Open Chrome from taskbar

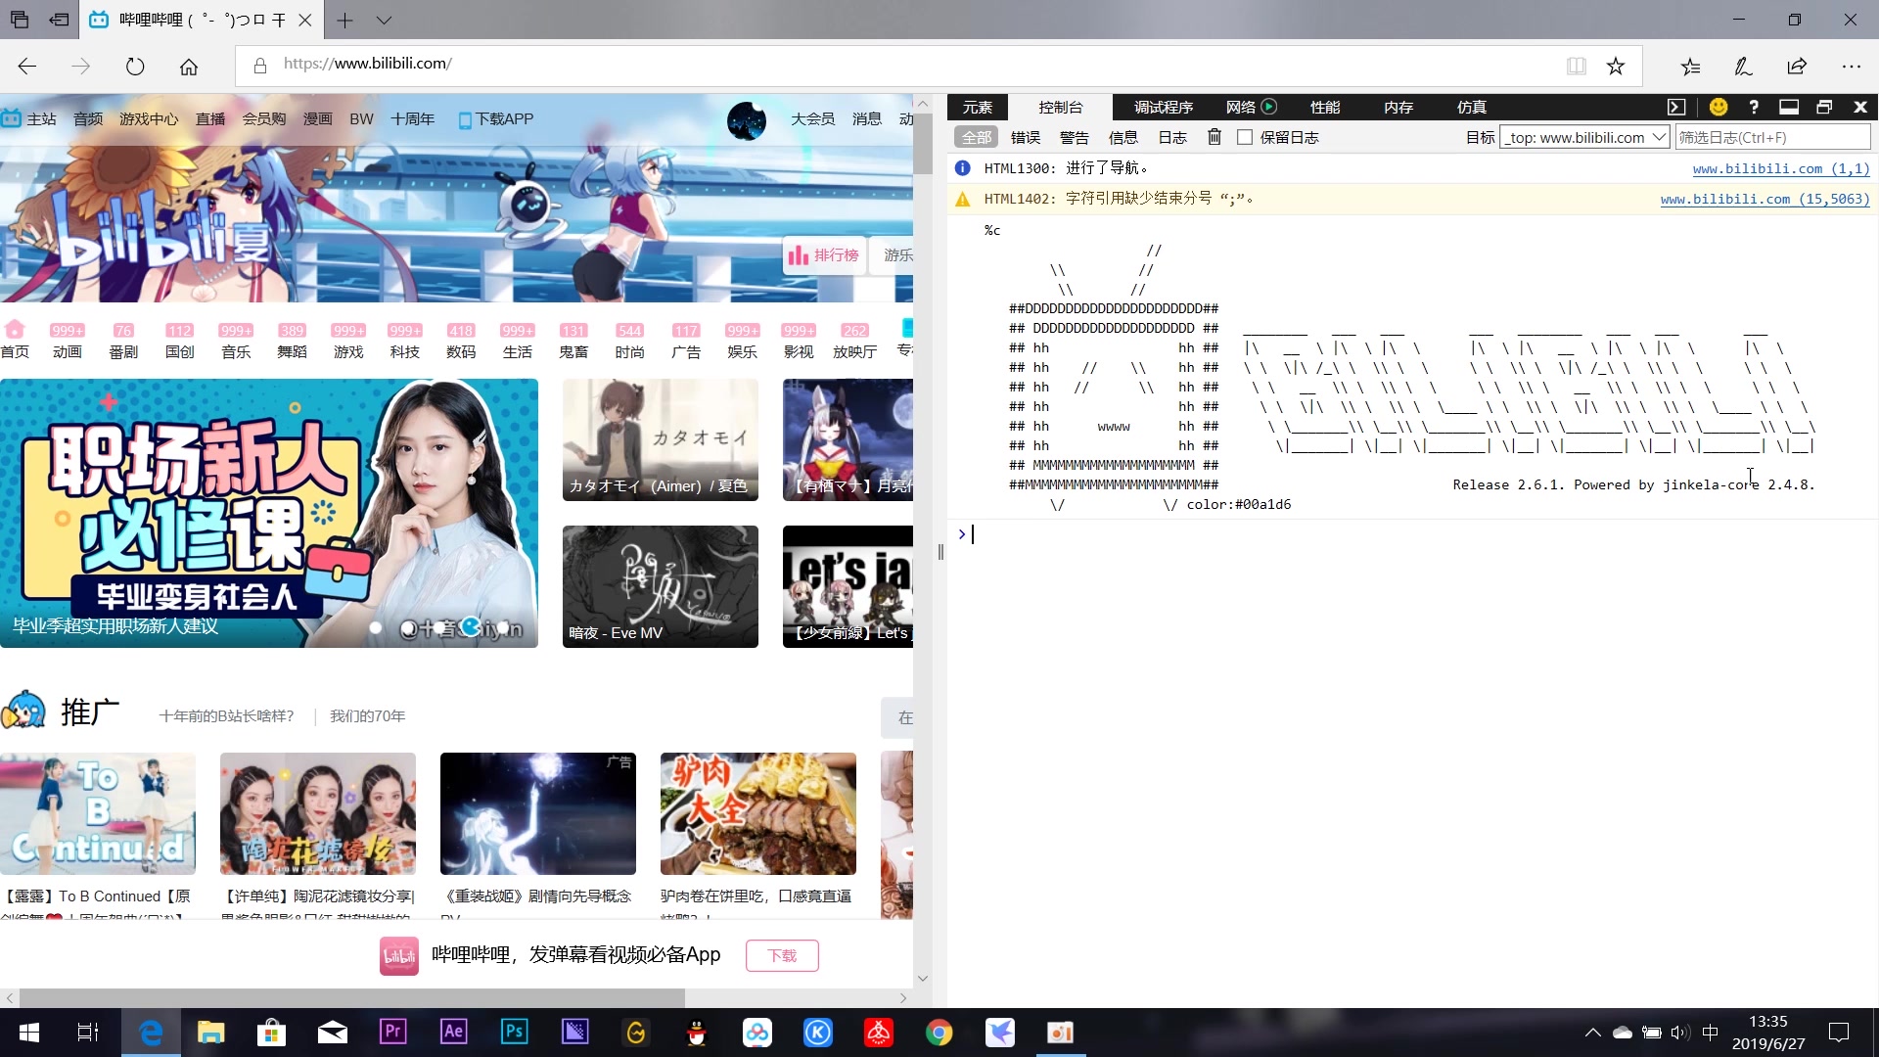939,1032
